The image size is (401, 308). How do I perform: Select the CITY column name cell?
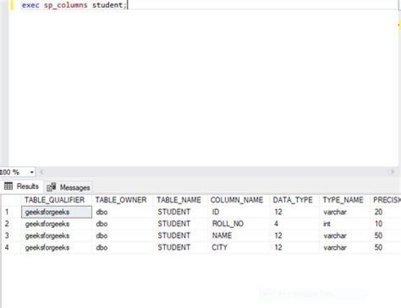(238, 247)
